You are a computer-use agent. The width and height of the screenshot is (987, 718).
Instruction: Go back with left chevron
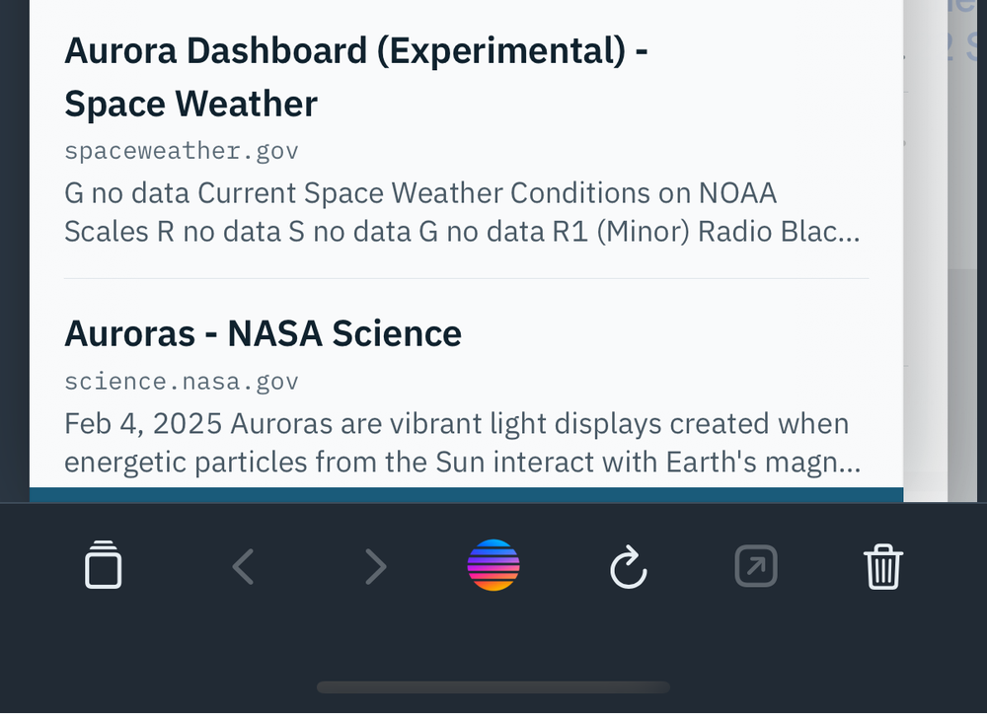pos(243,566)
